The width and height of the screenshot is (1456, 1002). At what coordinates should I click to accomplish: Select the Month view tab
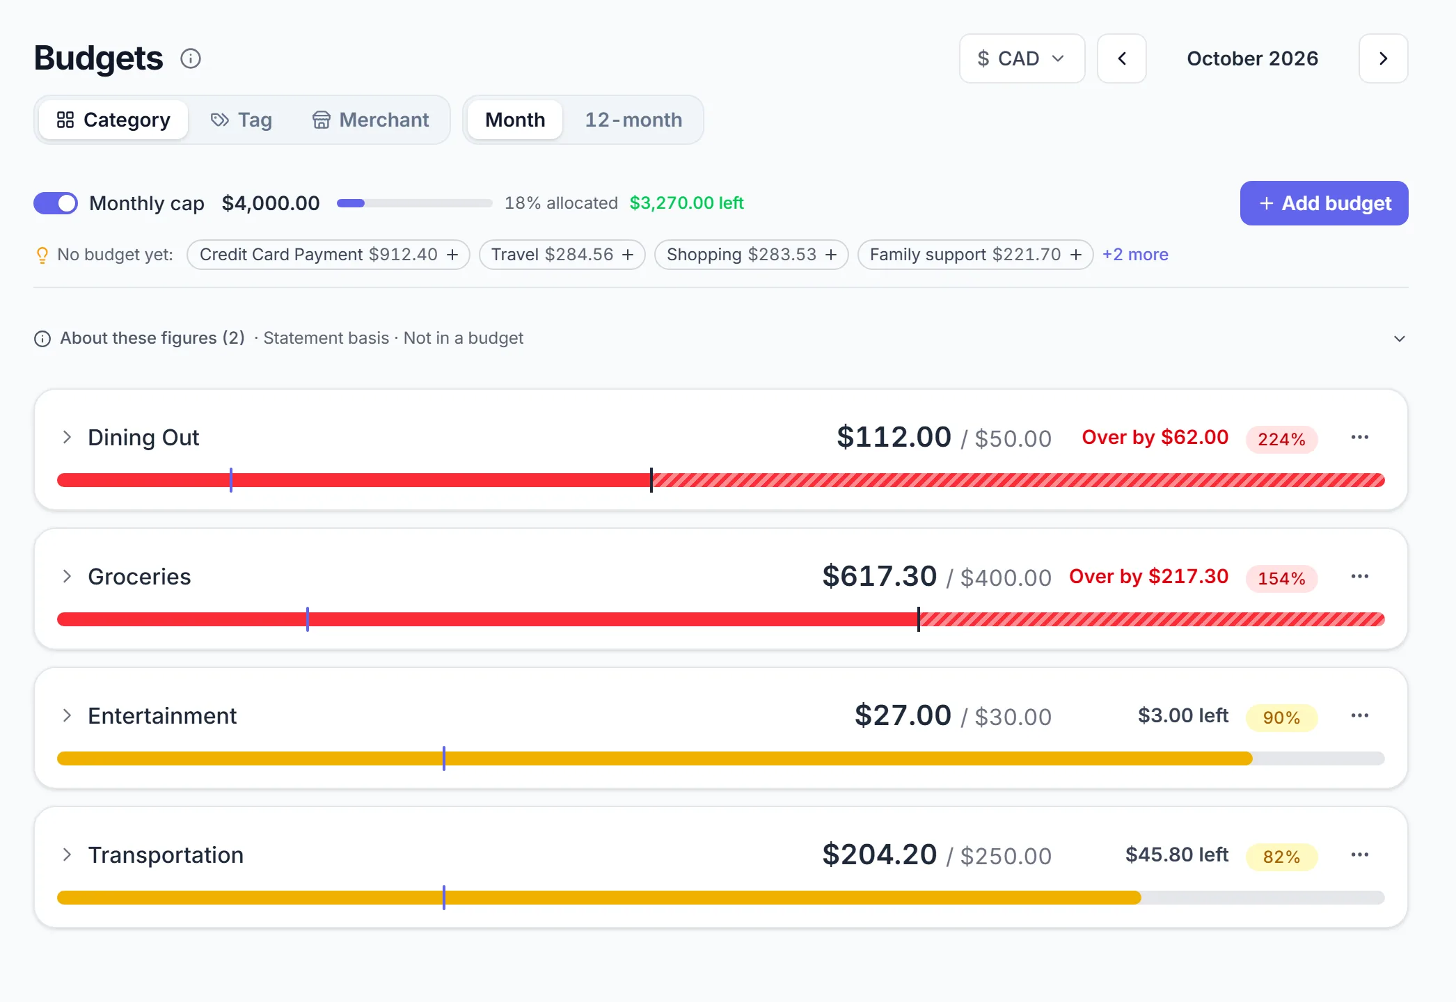(x=515, y=120)
